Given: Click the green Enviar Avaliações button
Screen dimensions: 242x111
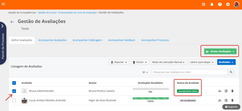Looking at the screenshot, I should pyautogui.click(x=220, y=51).
